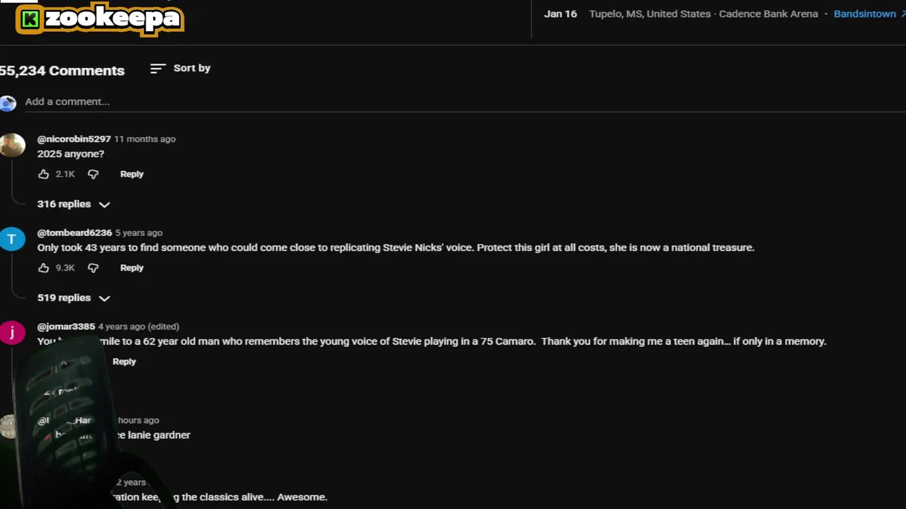This screenshot has height=509, width=906.
Task: Reply to nicorobin5297's comment
Action: (132, 174)
